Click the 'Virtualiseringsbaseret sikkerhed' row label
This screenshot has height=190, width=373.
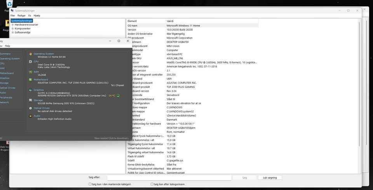146,169
